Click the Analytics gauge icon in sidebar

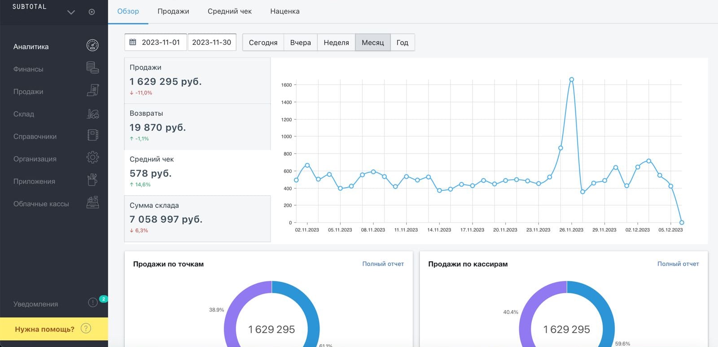(x=92, y=46)
